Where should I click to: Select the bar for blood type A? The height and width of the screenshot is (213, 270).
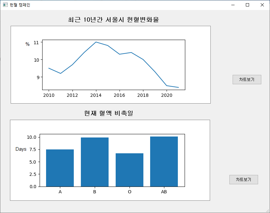[x=60, y=168]
